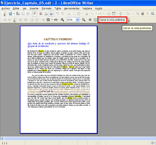
Task: Open the Tabla menu
Action: point(58,8)
